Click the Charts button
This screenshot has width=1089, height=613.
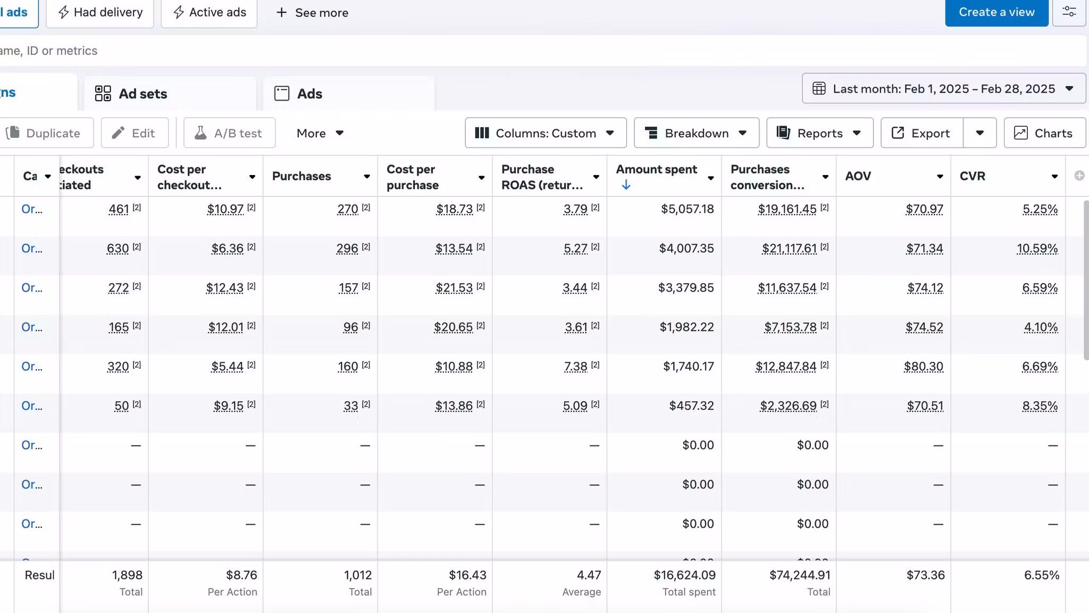pos(1044,133)
